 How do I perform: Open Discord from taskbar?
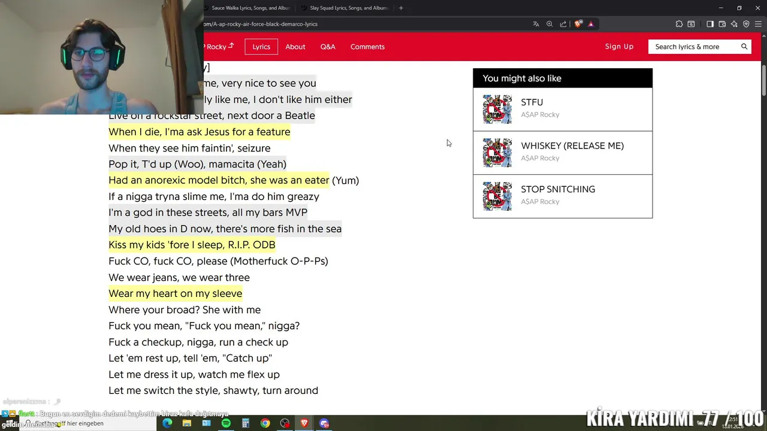(324, 423)
